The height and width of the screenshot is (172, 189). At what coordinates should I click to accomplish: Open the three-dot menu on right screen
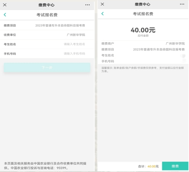pos(182,4)
